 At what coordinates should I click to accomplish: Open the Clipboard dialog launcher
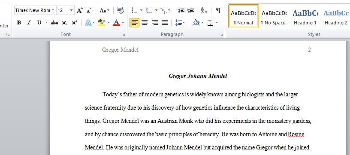pyautogui.click(x=8, y=35)
